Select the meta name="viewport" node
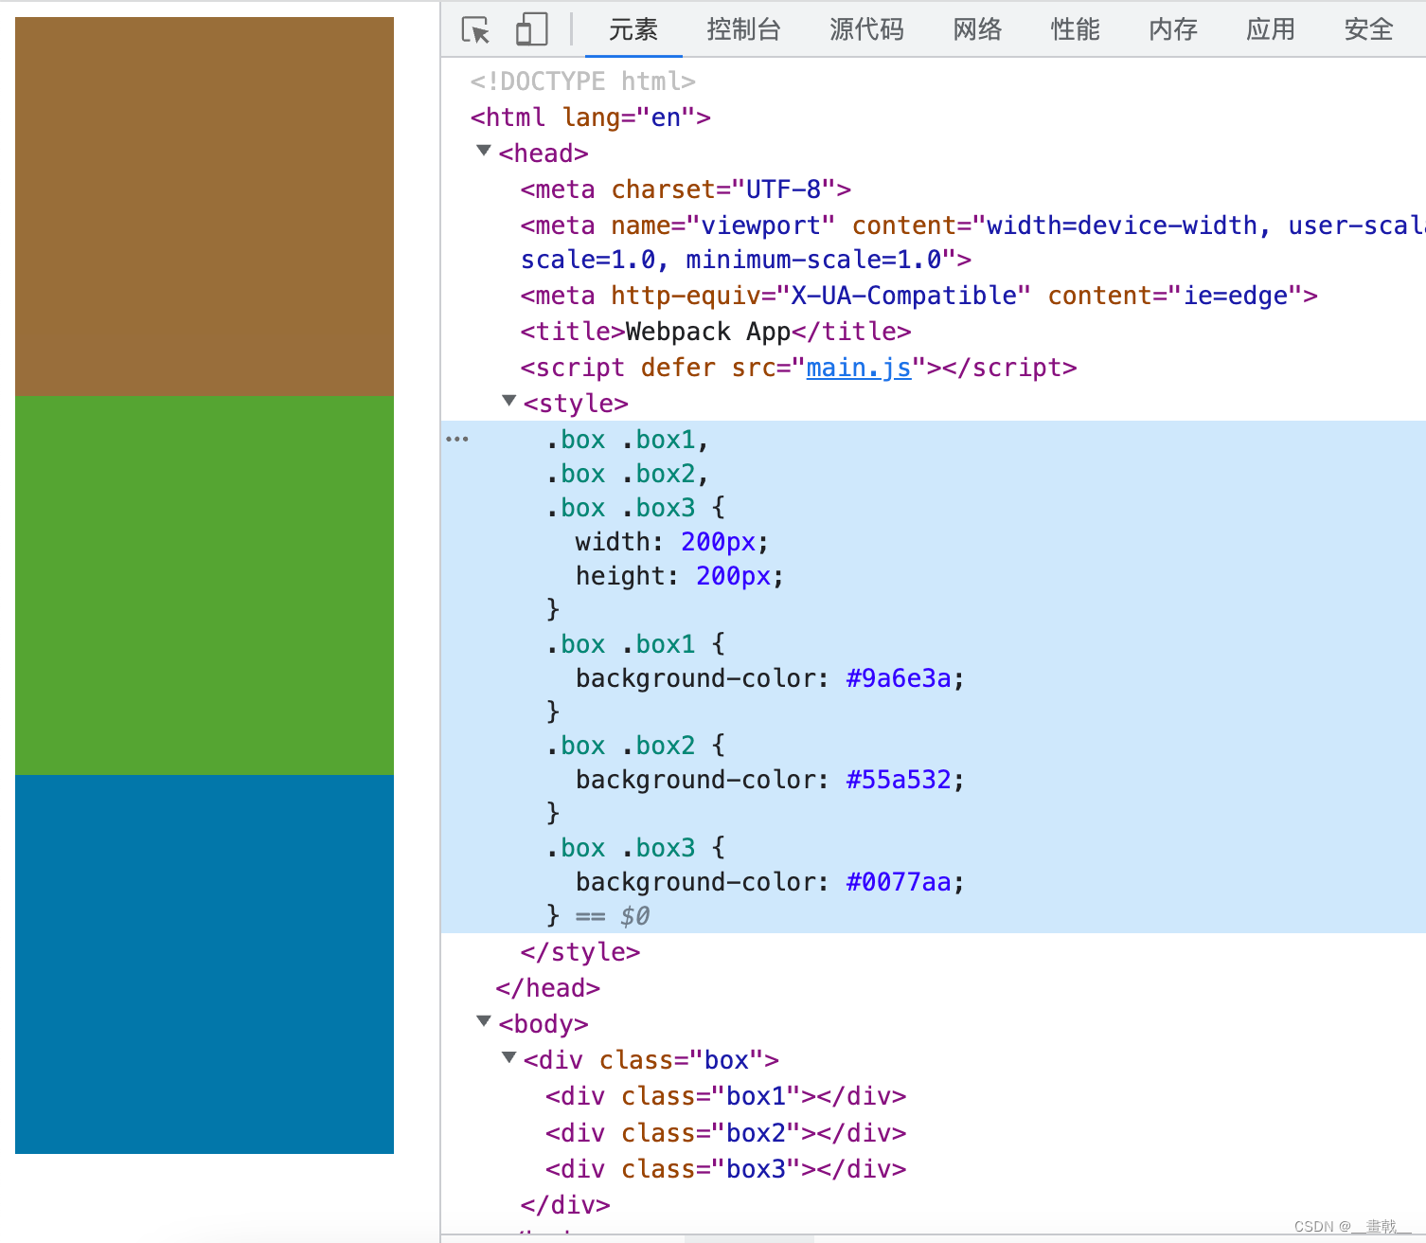The height and width of the screenshot is (1243, 1426). click(972, 243)
